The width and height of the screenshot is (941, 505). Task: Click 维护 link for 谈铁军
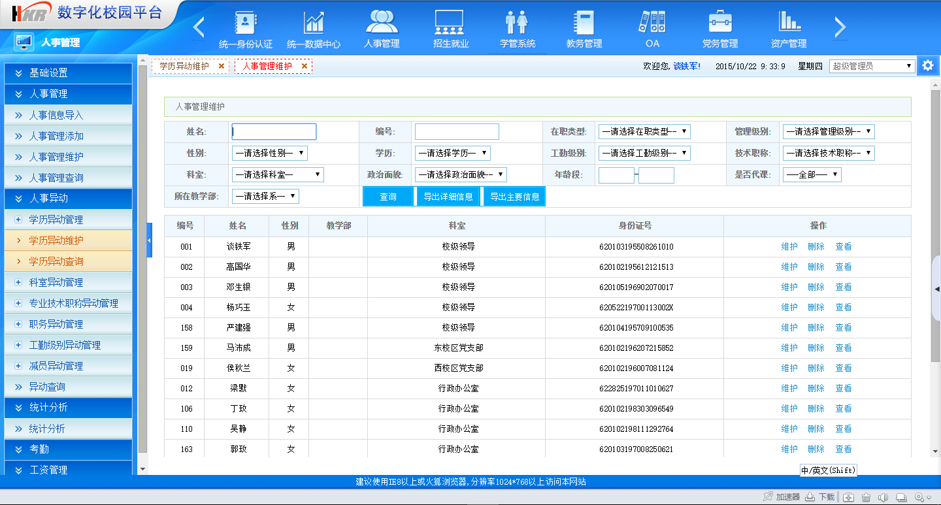(789, 247)
